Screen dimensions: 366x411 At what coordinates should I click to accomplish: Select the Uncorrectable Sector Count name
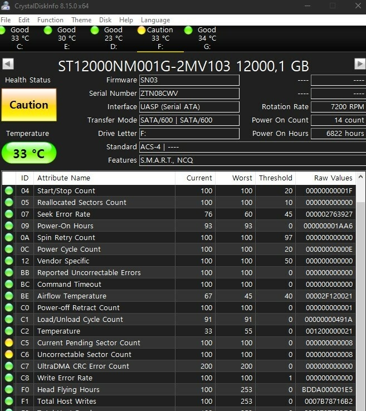84,354
